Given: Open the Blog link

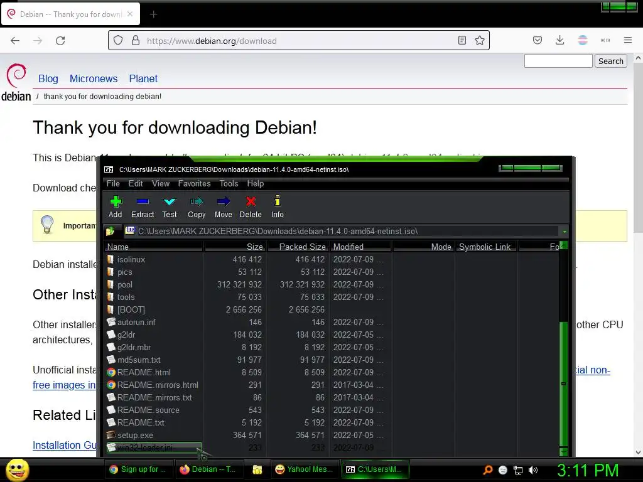Looking at the screenshot, I should [x=48, y=78].
